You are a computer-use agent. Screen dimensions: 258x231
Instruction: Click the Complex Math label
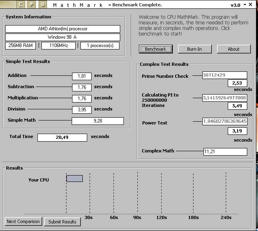point(158,151)
